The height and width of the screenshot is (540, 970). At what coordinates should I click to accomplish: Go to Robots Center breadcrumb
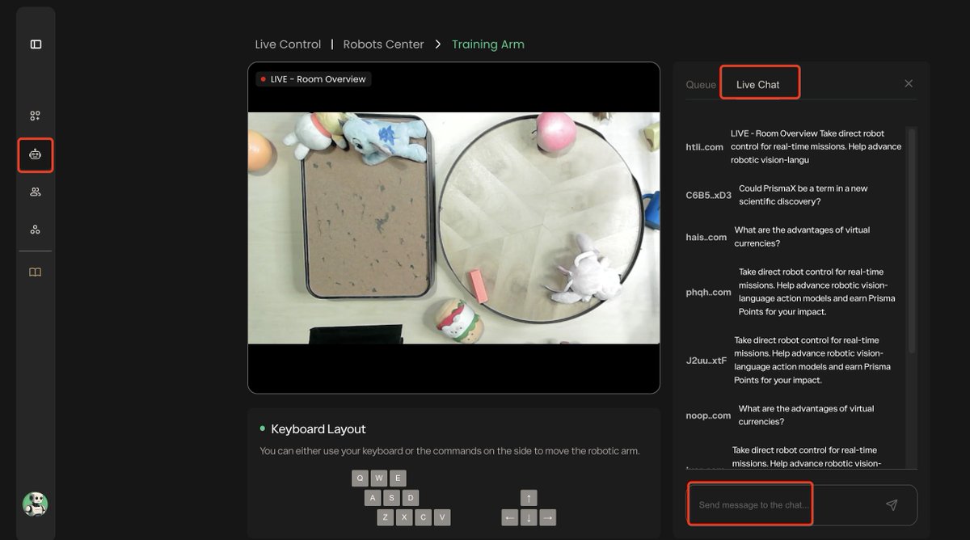pos(383,44)
